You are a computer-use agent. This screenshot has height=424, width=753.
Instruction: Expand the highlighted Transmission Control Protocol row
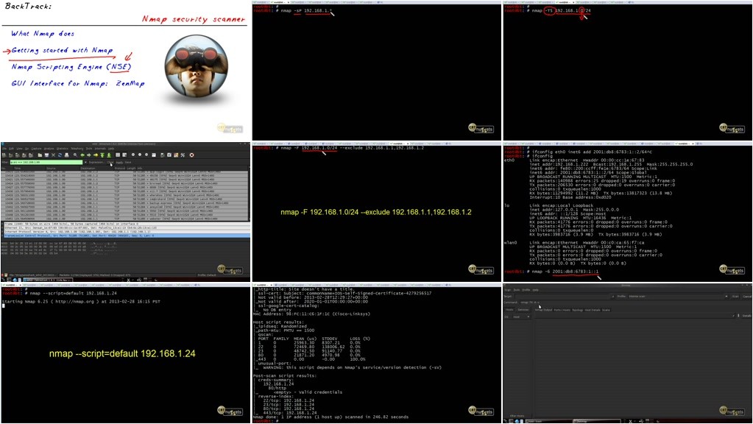pyautogui.click(x=125, y=236)
